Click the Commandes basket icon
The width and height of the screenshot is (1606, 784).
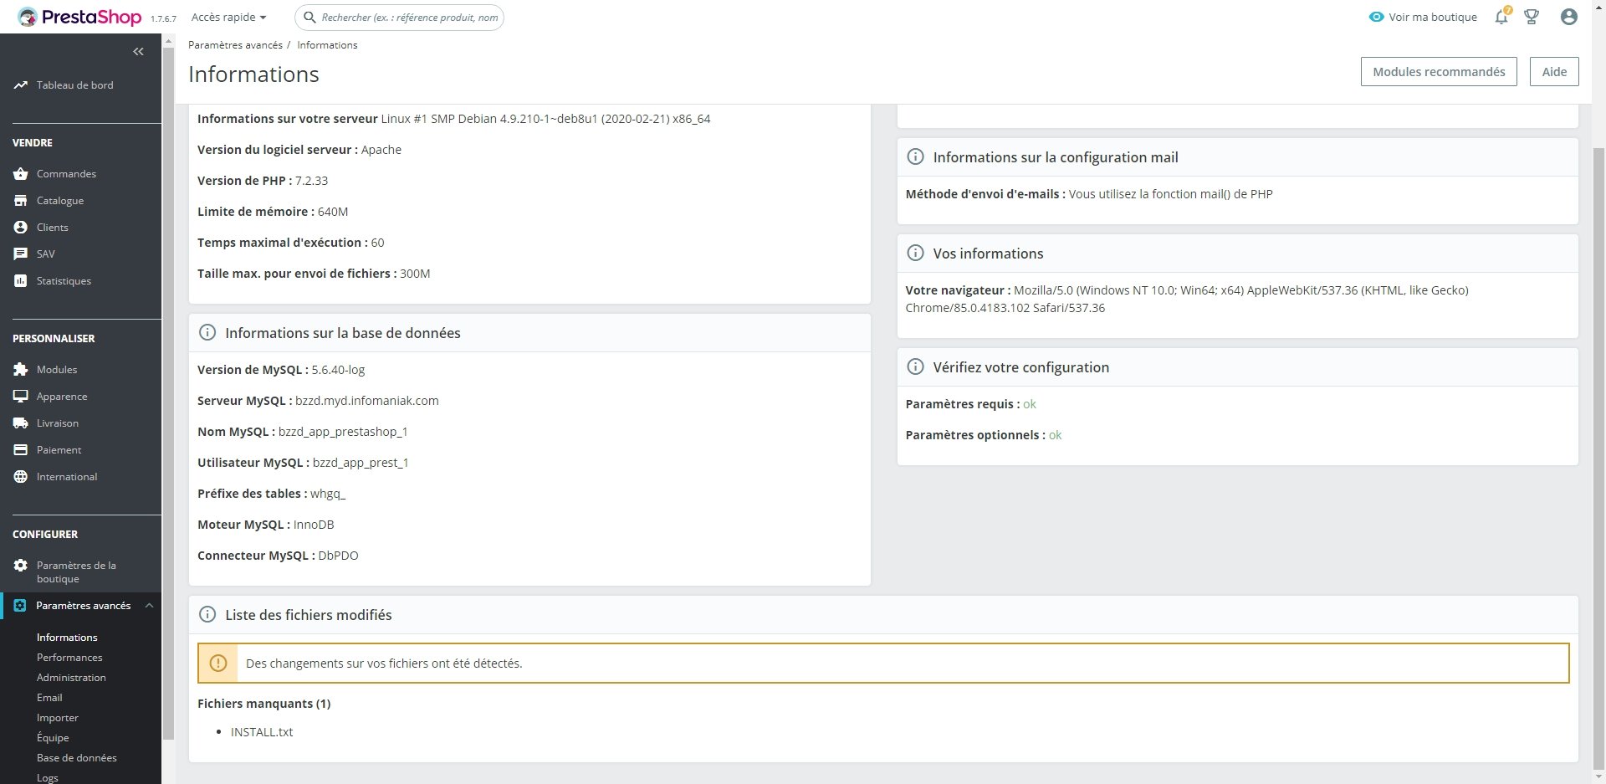point(21,174)
